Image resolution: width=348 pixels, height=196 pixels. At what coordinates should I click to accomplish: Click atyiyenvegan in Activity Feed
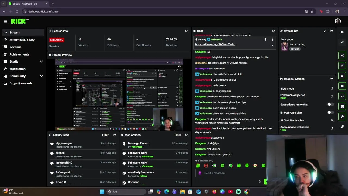pos(64,143)
